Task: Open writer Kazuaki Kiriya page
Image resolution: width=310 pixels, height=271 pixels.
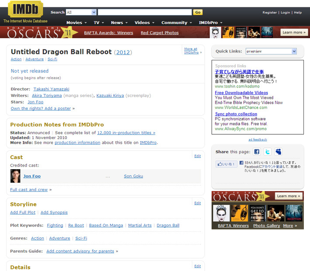Action: (110, 96)
